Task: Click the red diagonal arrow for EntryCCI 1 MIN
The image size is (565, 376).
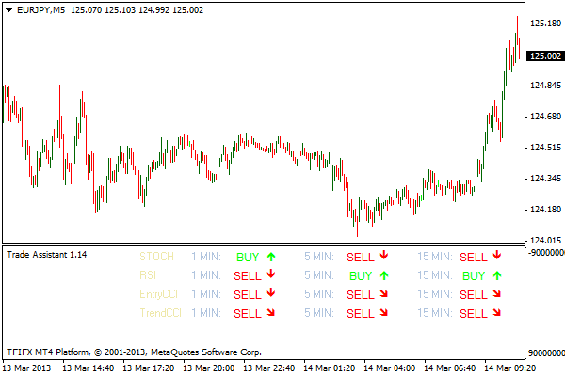Action: pos(271,294)
